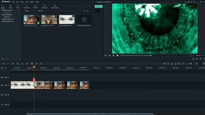Split clip with the scissors icon
205x115 pixels.
[18, 64]
